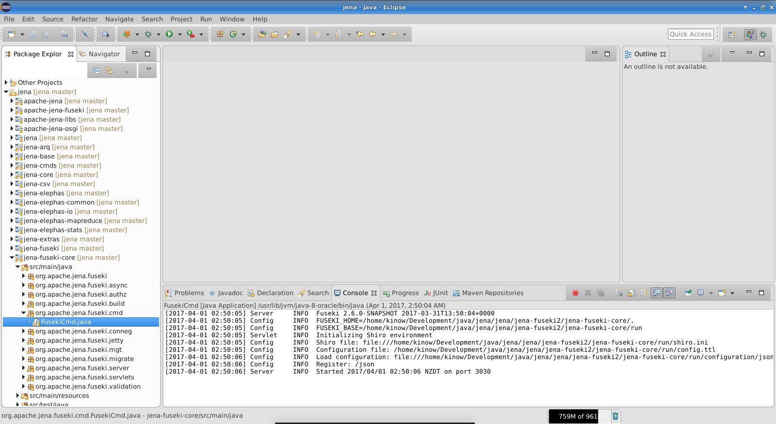
Task: Run the garbage collector trash icon
Action: click(x=615, y=416)
